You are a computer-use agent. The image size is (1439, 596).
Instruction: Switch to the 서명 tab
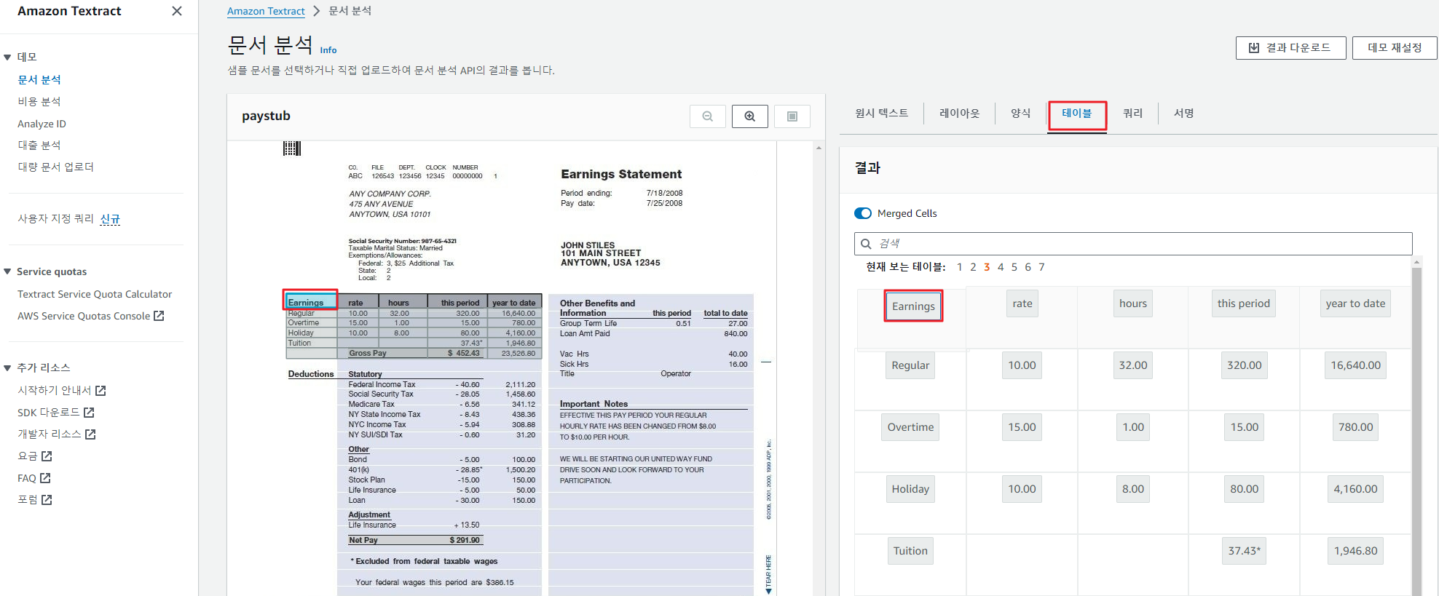(x=1183, y=113)
